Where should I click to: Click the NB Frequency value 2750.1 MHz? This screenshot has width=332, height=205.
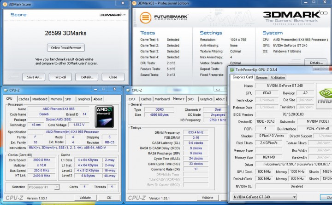point(215,120)
